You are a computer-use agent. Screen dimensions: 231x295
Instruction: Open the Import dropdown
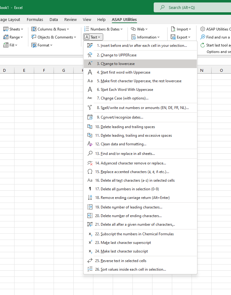tap(181, 29)
